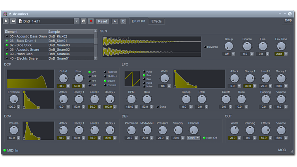
Task: Enable the Reverse sample option
Action: pos(205,47)
